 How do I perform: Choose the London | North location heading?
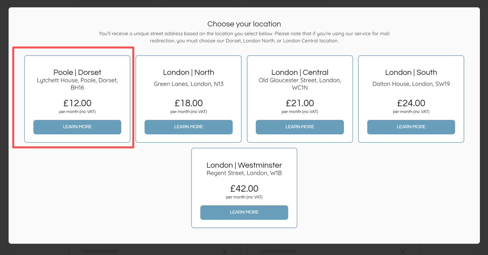click(188, 73)
